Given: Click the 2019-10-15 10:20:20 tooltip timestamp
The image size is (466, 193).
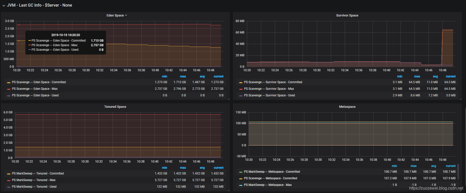Looking at the screenshot, I should pos(66,35).
